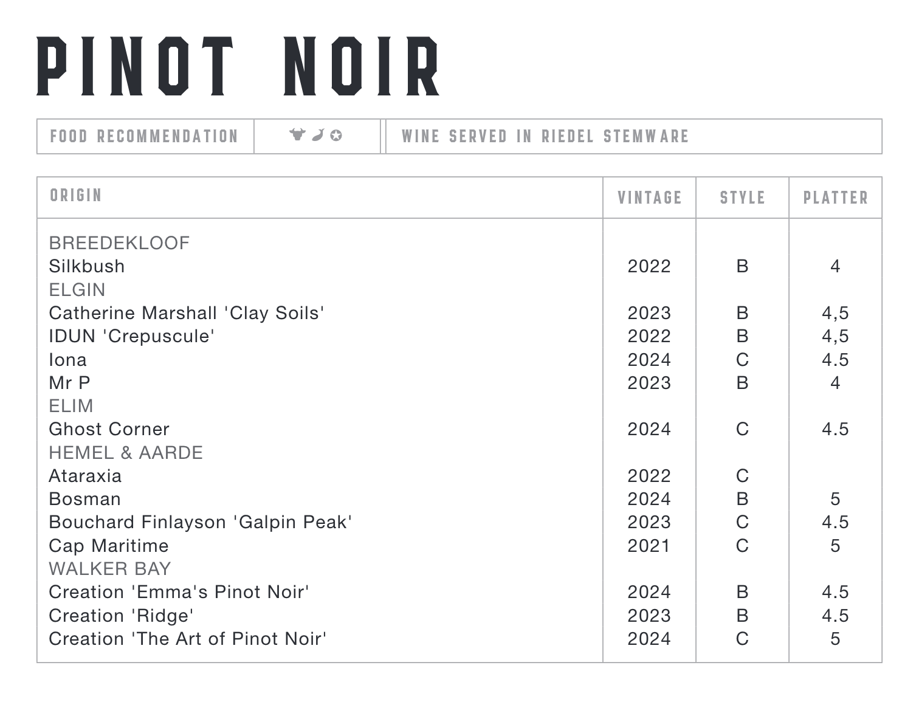Screen dimensions: 919x702
Task: Select the Vintage column header
Action: (x=649, y=198)
